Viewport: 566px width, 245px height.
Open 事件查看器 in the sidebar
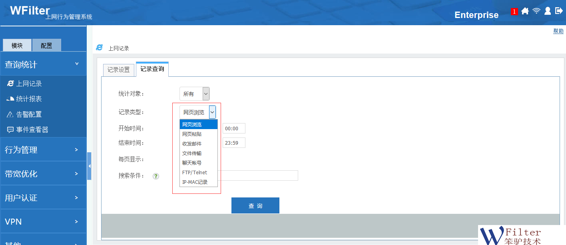(32, 129)
